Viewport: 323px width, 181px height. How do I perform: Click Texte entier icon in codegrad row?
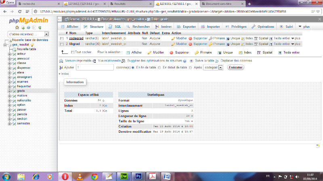coord(271,38)
